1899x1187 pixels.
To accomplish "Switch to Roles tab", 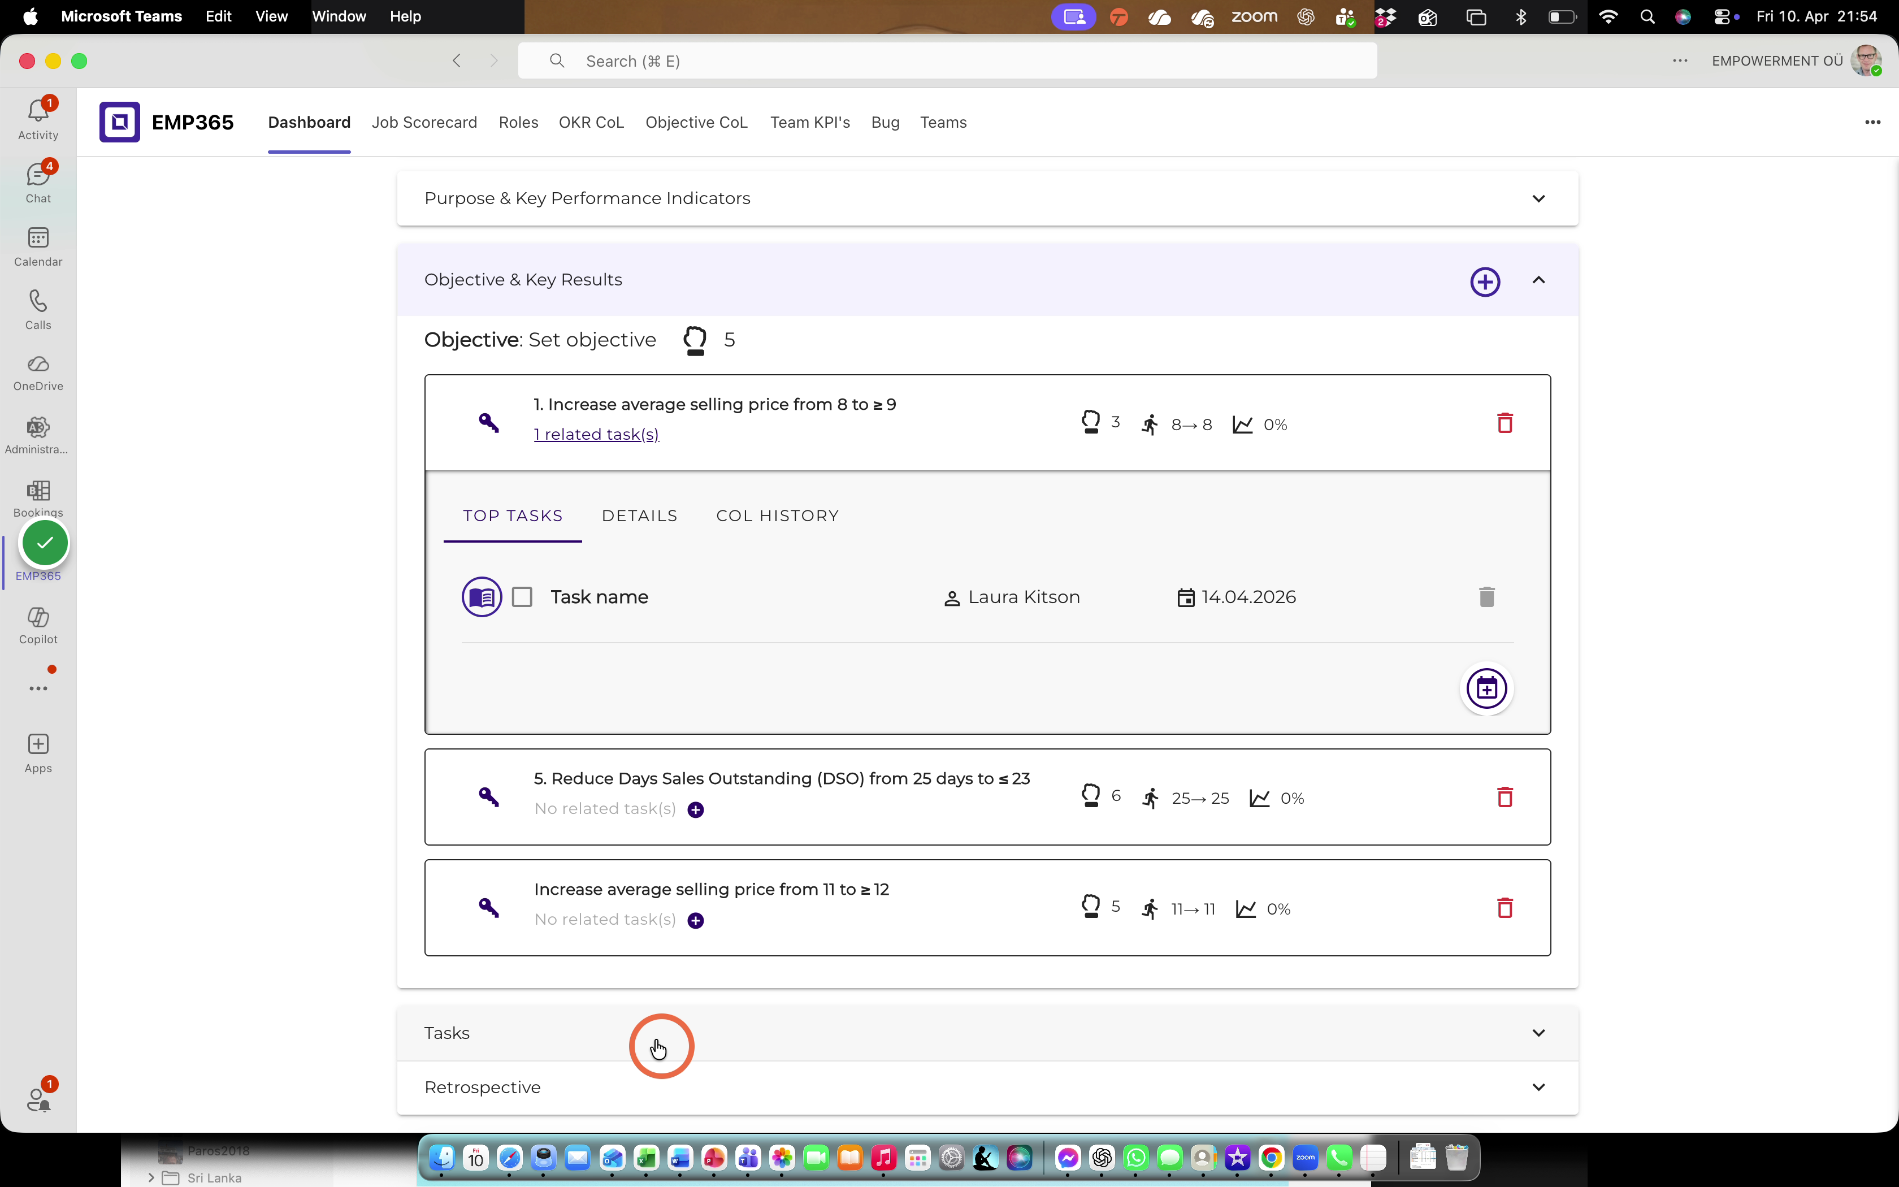I will click(x=518, y=123).
